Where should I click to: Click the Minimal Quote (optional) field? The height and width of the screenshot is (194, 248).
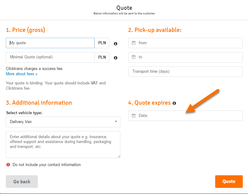pyautogui.click(x=51, y=57)
